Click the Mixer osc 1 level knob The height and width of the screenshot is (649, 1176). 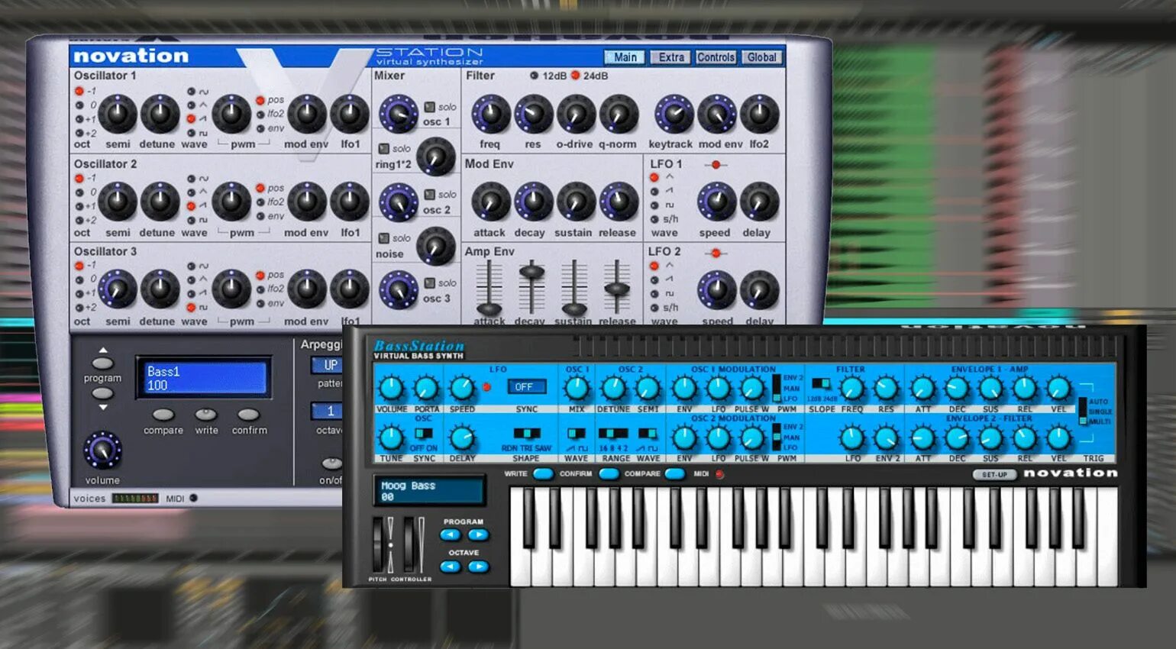(x=399, y=115)
